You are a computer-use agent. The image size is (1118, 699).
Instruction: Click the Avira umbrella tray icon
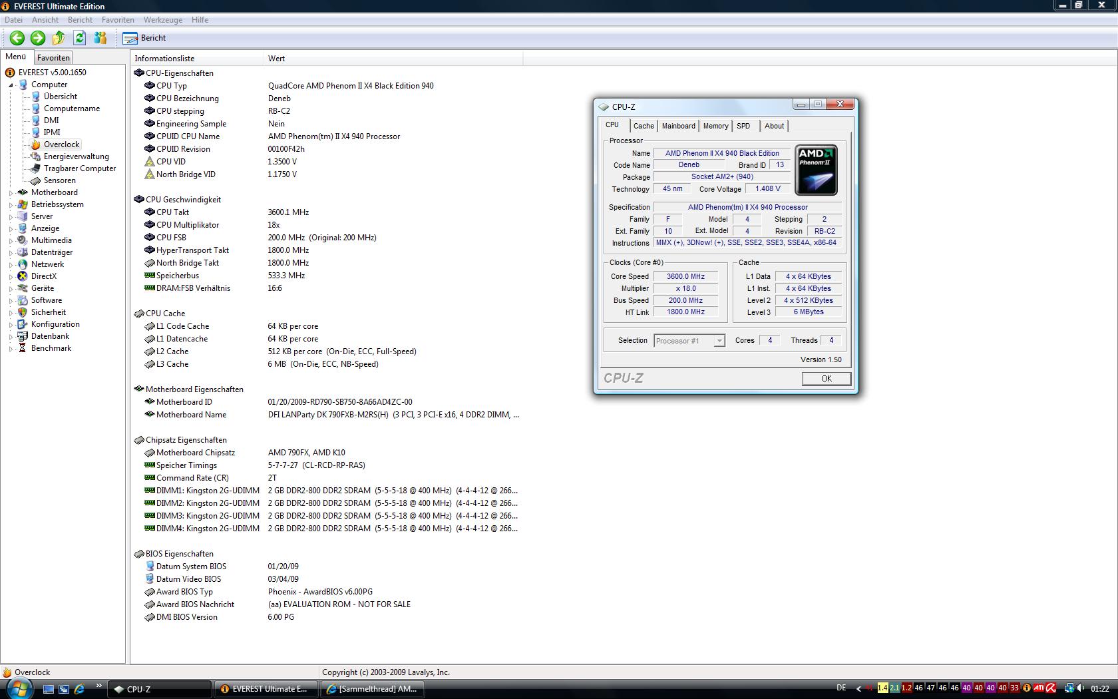tap(1051, 688)
